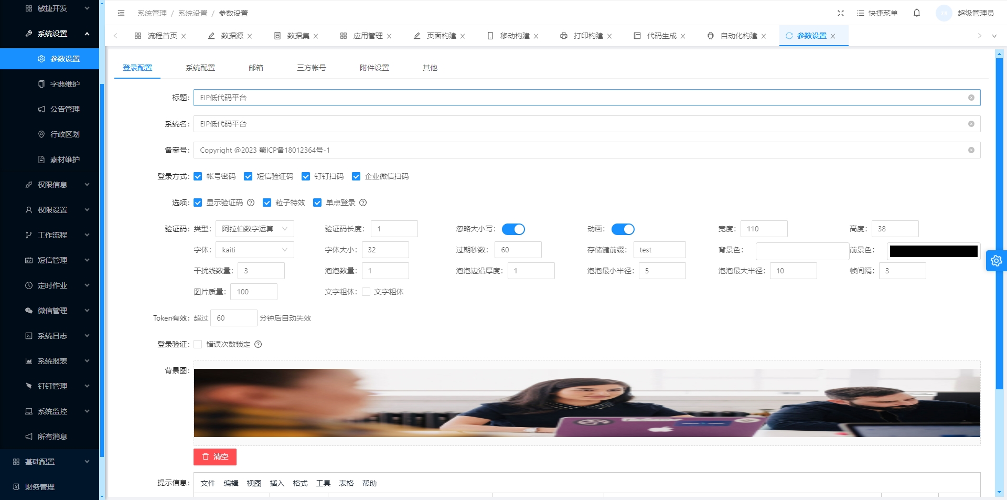Enable the 文字粗体 checkbox

coord(366,292)
